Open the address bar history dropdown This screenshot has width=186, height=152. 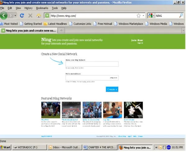point(143,16)
